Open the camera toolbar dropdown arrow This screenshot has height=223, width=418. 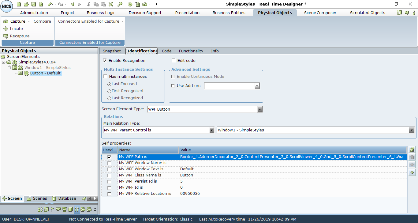point(150,4)
